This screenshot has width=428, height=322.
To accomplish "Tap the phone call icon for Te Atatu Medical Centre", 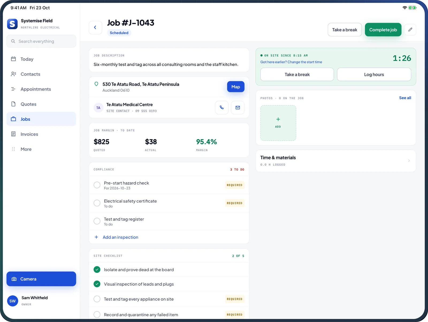I will tap(221, 107).
